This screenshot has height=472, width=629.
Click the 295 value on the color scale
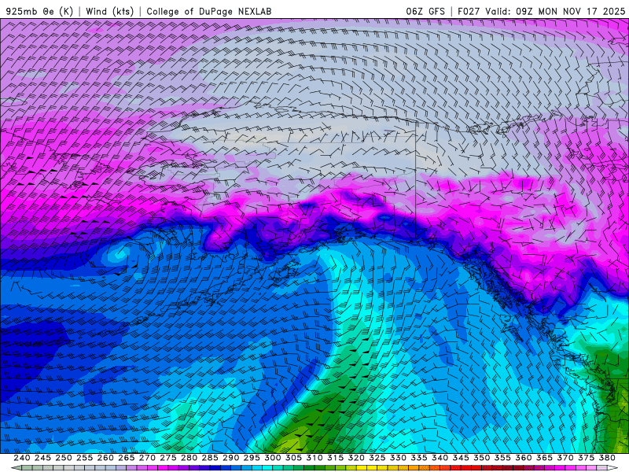pyautogui.click(x=252, y=458)
